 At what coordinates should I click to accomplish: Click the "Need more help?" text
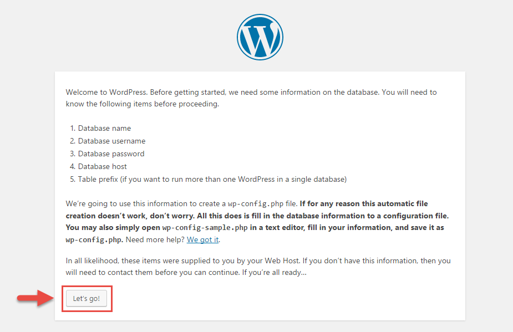pos(155,240)
